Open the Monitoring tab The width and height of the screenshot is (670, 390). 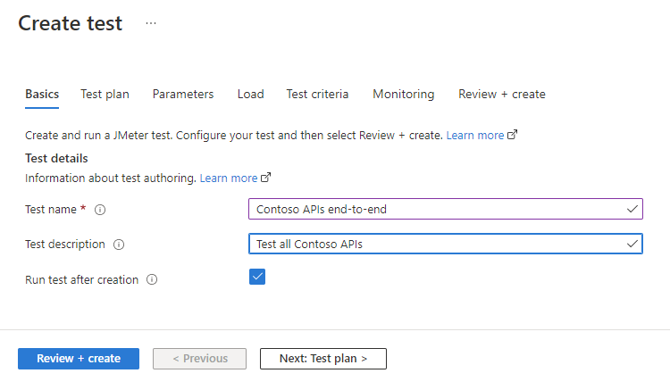404,94
